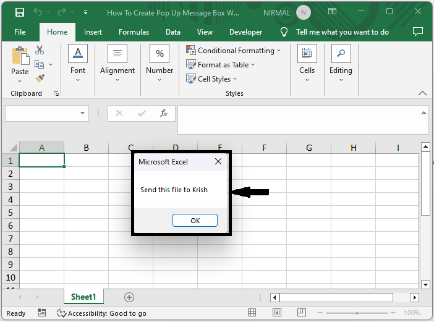The width and height of the screenshot is (434, 322).
Task: Open Format as Table menu
Action: pyautogui.click(x=220, y=65)
